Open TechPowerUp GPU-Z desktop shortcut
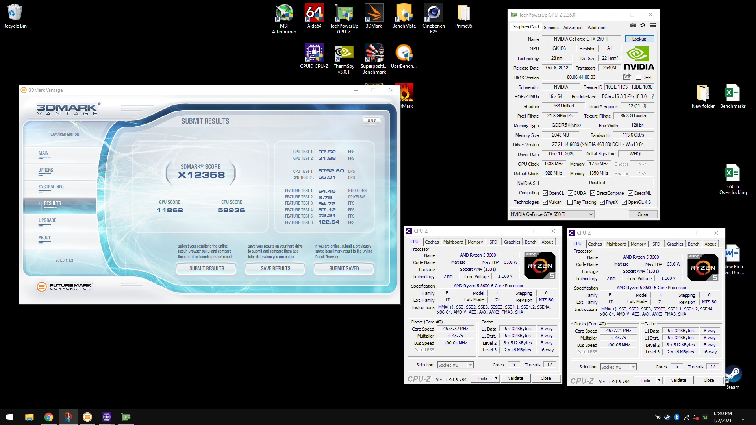 pos(344,18)
